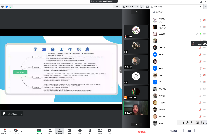
Task: Click the fullscreen icon in top bar
Action: point(142,6)
